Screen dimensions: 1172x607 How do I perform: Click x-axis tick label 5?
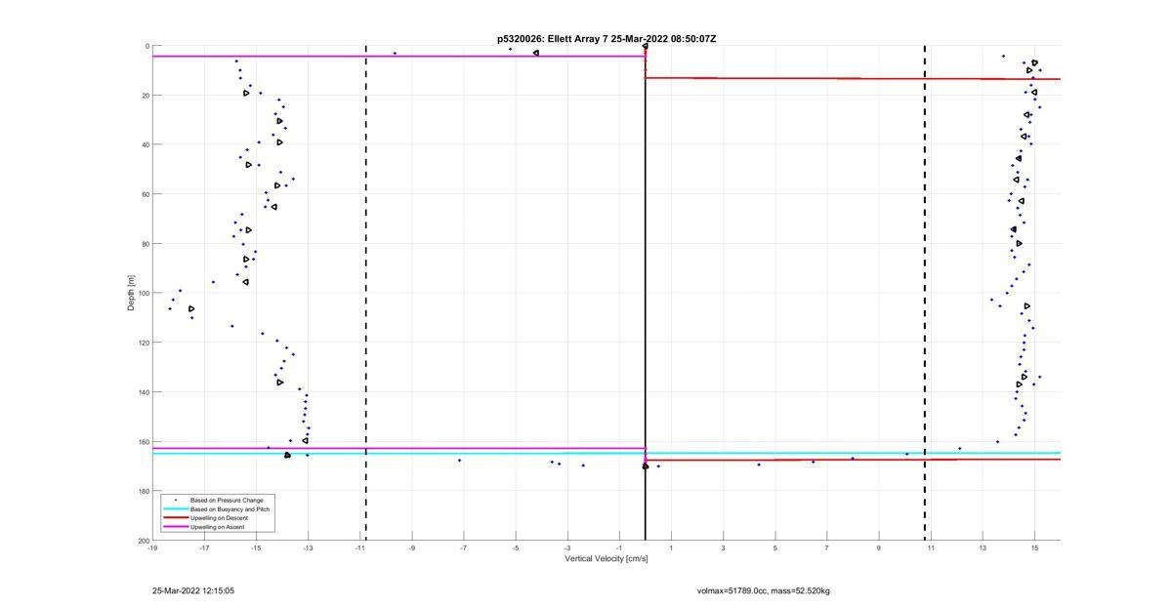774,547
